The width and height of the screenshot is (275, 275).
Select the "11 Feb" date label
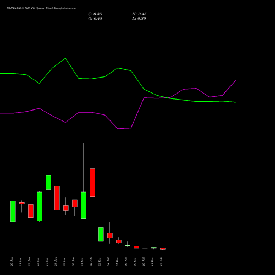point(153,262)
